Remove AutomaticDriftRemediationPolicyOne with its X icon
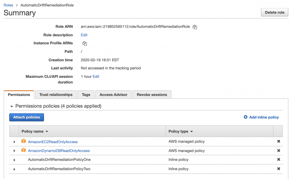This screenshot has width=292, height=179. coord(279,160)
